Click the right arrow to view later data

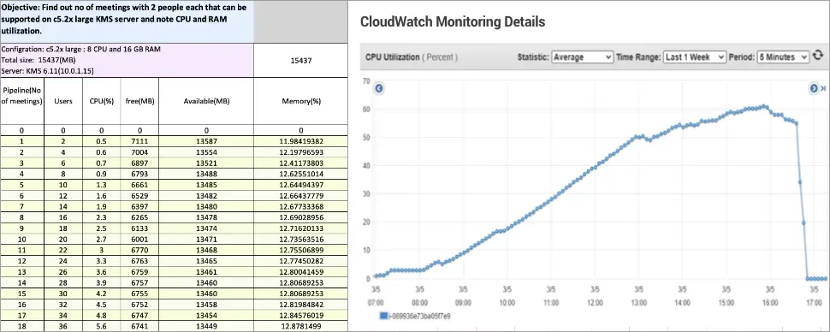pyautogui.click(x=814, y=88)
